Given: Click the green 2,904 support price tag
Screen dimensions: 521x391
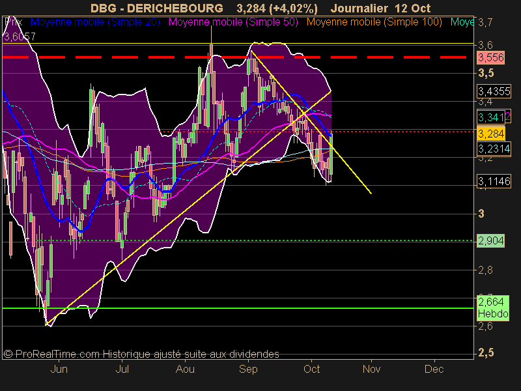Looking at the screenshot, I should pyautogui.click(x=491, y=240).
